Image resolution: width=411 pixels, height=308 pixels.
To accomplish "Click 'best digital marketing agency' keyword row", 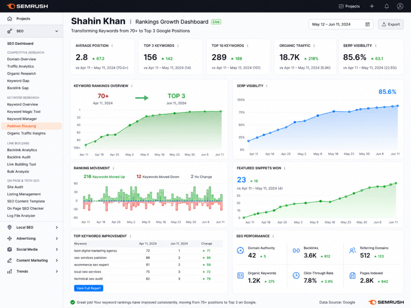I will click(x=148, y=251).
